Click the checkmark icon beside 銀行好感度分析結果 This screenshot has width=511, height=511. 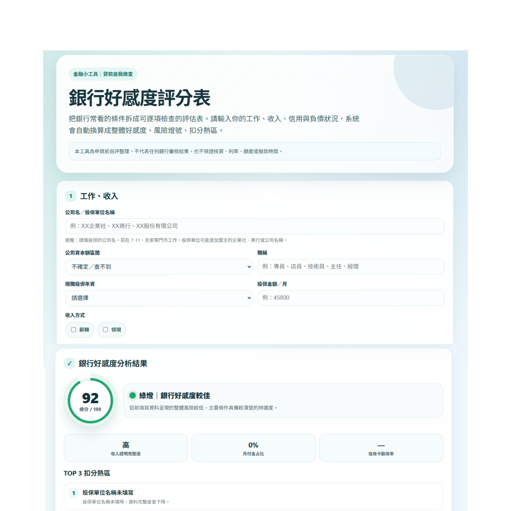point(69,363)
